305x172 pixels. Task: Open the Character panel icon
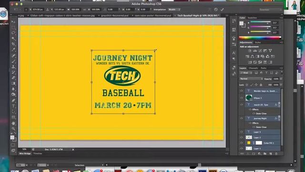pyautogui.click(x=234, y=53)
